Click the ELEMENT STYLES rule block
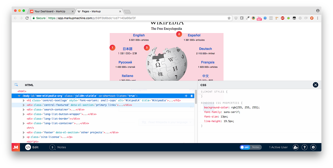 point(214,94)
